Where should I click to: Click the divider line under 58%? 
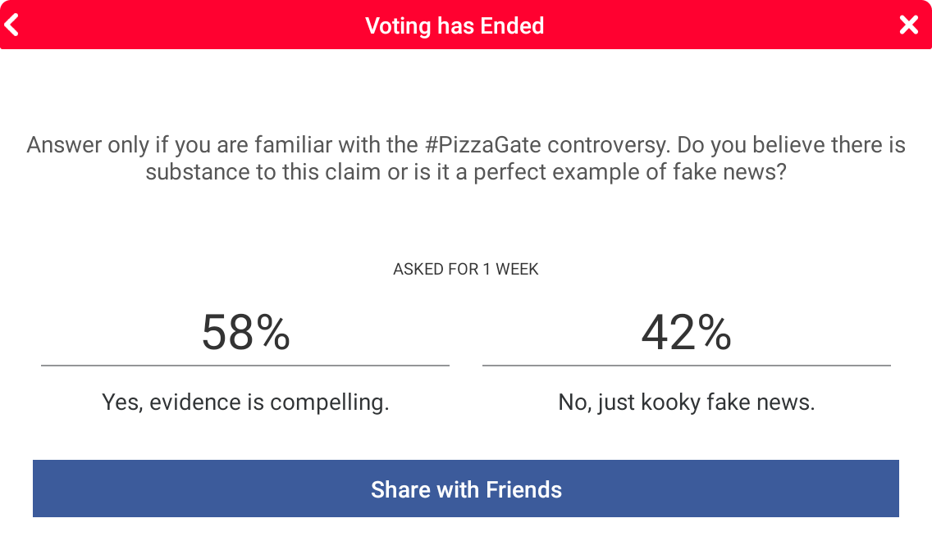[245, 366]
